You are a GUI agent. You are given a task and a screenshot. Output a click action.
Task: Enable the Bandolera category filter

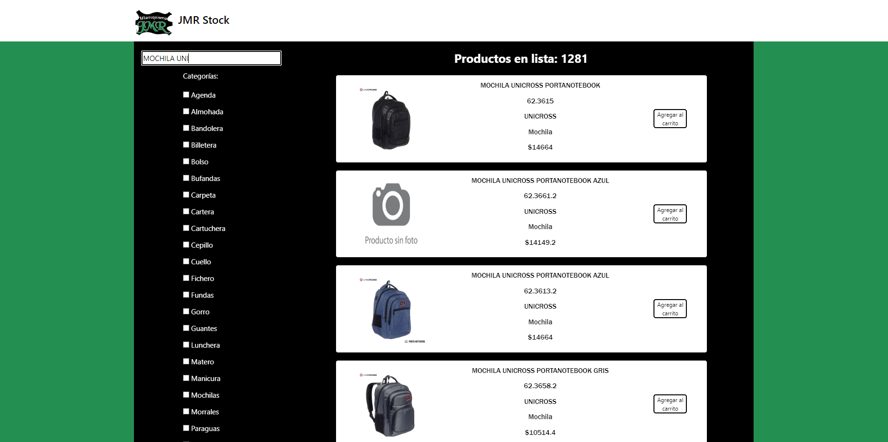pos(186,128)
